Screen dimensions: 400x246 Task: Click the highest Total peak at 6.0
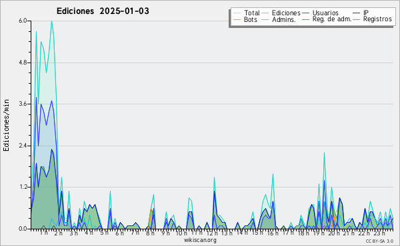click(51, 21)
